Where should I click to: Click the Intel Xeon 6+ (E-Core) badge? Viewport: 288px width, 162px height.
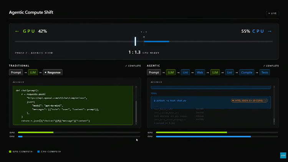[249, 101]
